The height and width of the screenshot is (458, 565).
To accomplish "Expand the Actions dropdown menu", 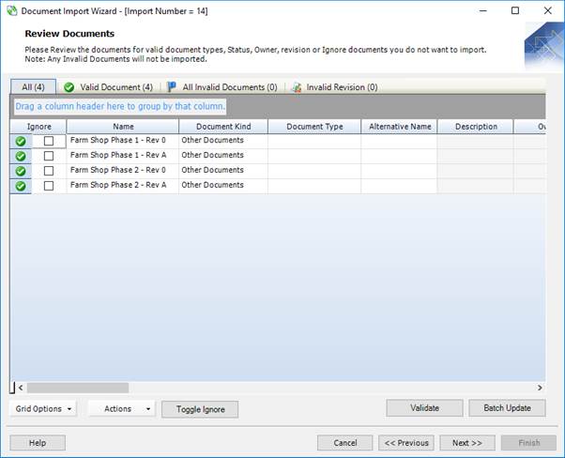I will [x=122, y=408].
